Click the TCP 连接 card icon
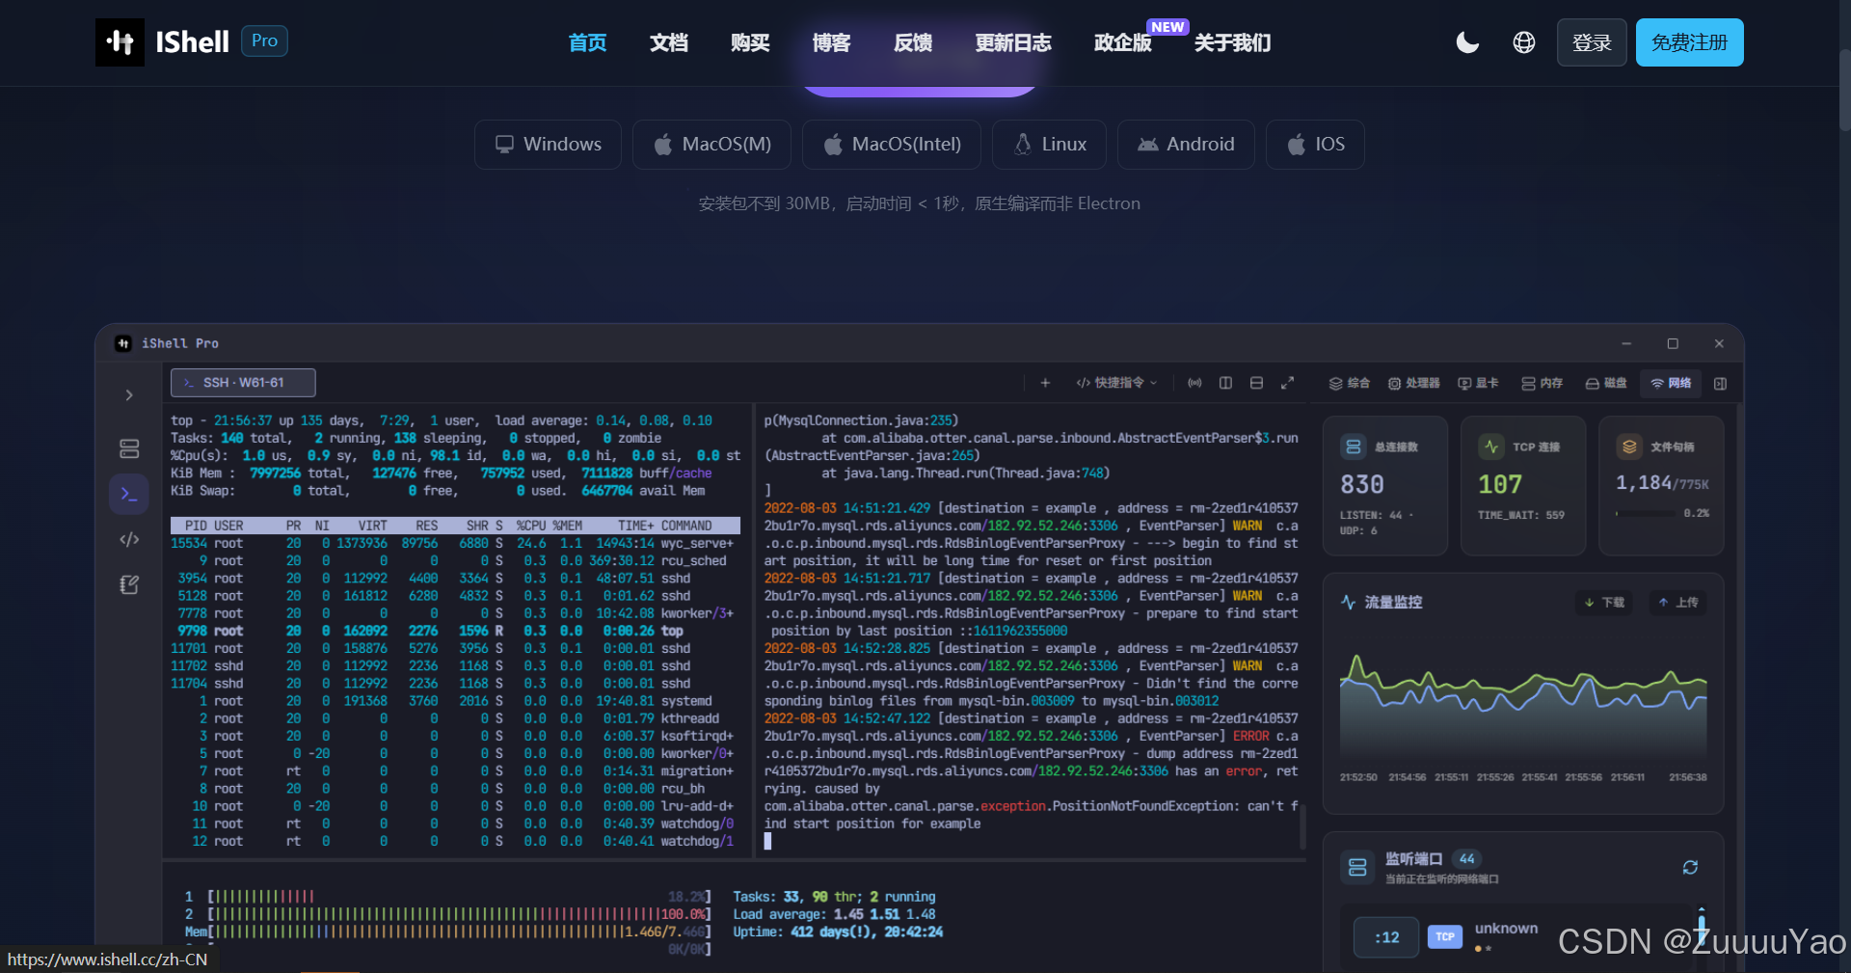1851x973 pixels. [1491, 446]
